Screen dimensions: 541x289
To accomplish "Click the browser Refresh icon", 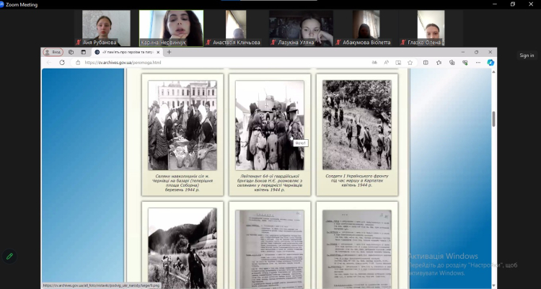I will [62, 63].
